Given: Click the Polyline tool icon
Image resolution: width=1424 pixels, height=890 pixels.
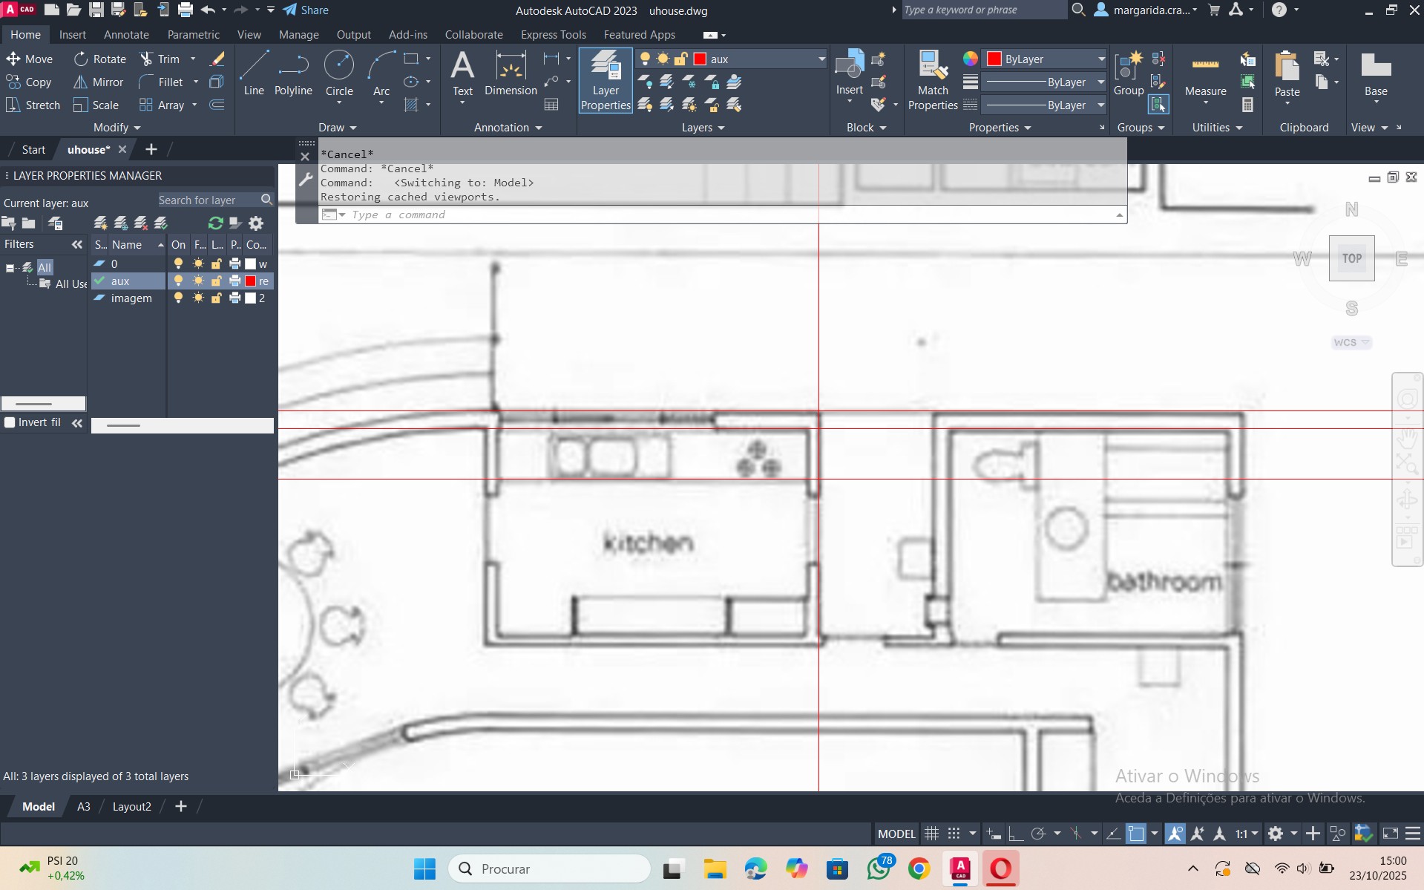Looking at the screenshot, I should pos(293,73).
